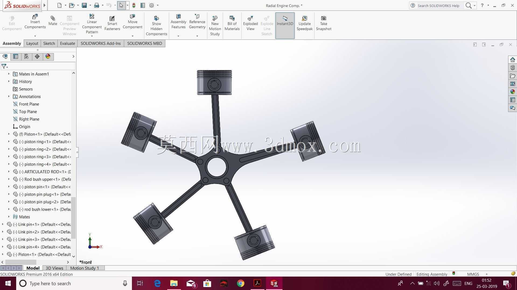
Task: Open Insert Components dropdown arrow
Action: pos(35,36)
